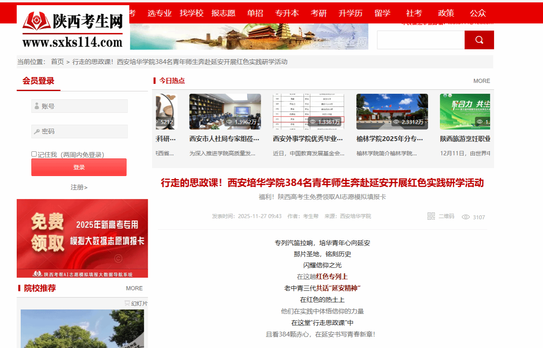The width and height of the screenshot is (543, 348).
Task: Follow the 首页 breadcrumb link
Action: [x=57, y=62]
